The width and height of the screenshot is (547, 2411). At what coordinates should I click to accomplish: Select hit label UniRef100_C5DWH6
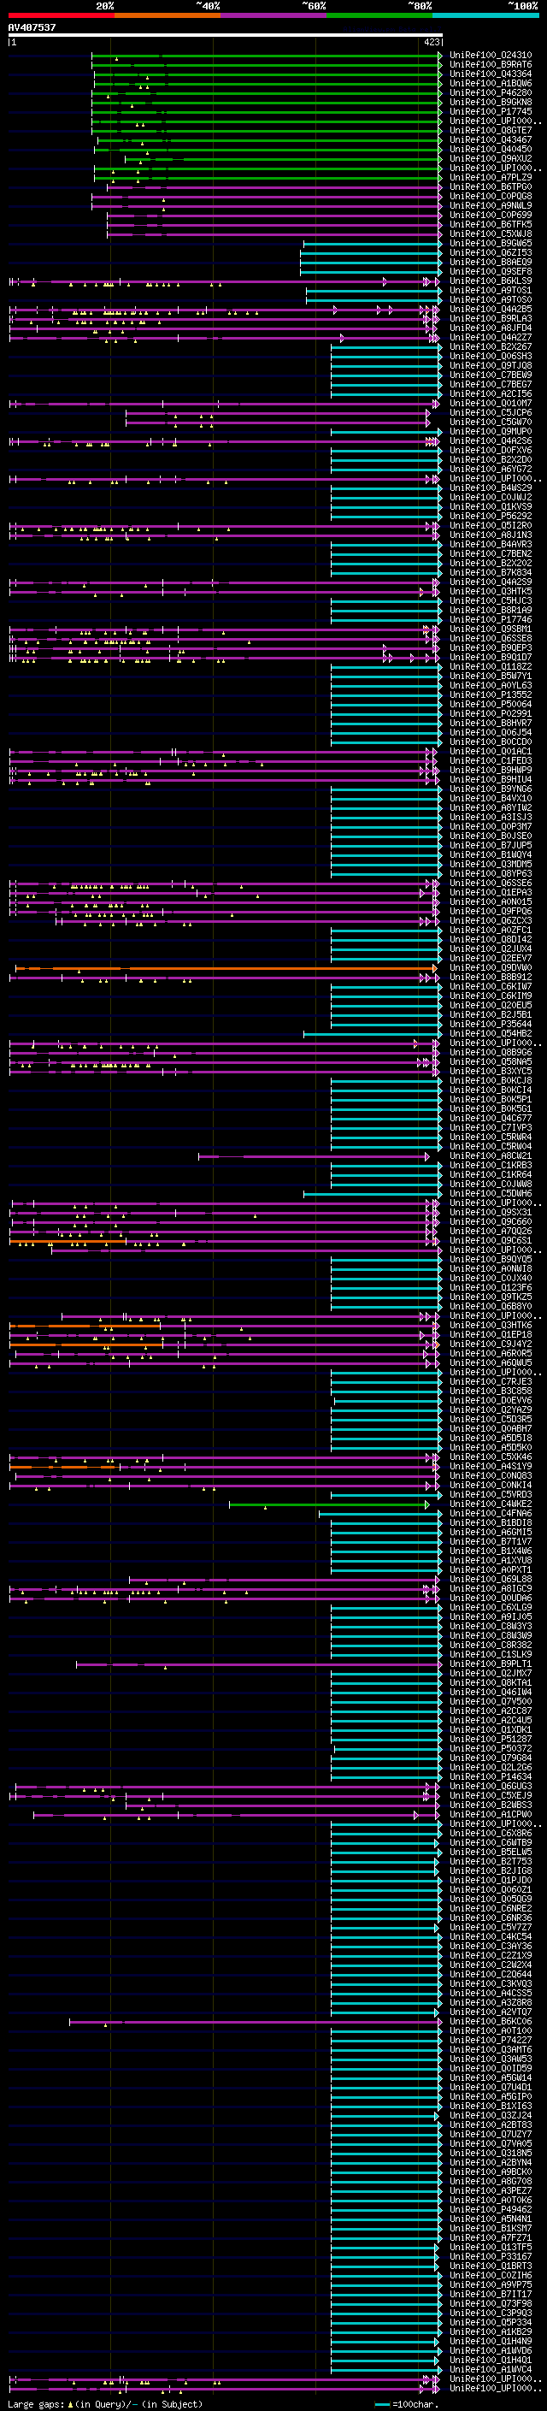pos(490,1193)
